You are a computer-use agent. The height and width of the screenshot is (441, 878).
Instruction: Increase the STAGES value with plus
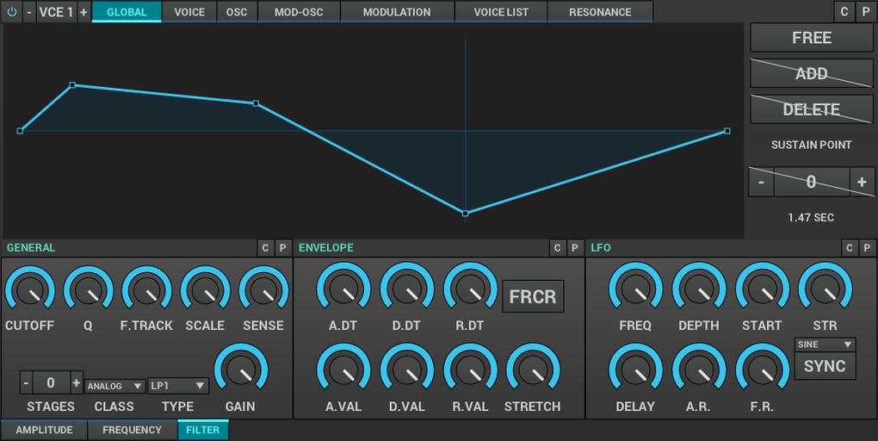click(x=77, y=383)
